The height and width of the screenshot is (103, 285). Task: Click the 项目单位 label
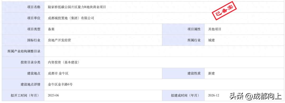click(x=34, y=18)
